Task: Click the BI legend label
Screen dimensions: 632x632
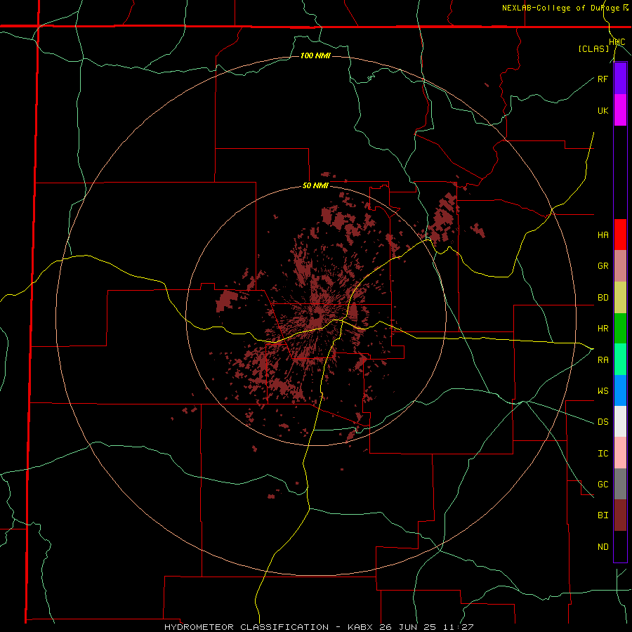Action: click(603, 515)
